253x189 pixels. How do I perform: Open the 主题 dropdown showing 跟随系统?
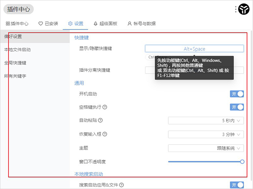click(x=206, y=148)
